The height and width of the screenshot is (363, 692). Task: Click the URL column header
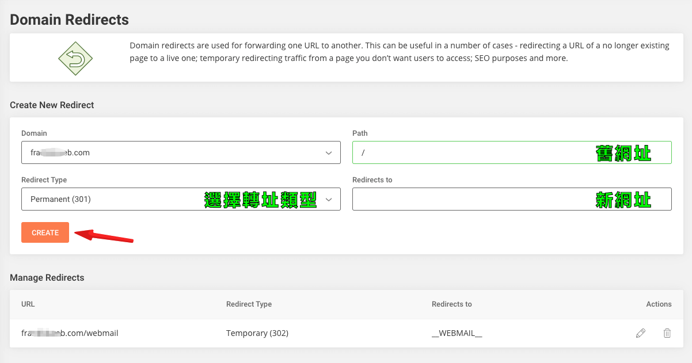[28, 304]
